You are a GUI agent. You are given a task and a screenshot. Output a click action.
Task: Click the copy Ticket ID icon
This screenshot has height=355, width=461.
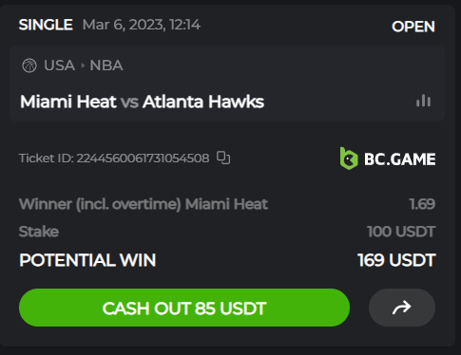223,158
